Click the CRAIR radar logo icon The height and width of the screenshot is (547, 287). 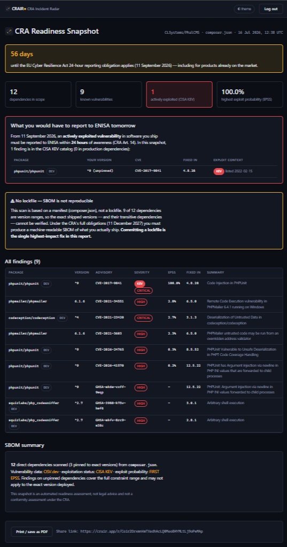click(7, 9)
